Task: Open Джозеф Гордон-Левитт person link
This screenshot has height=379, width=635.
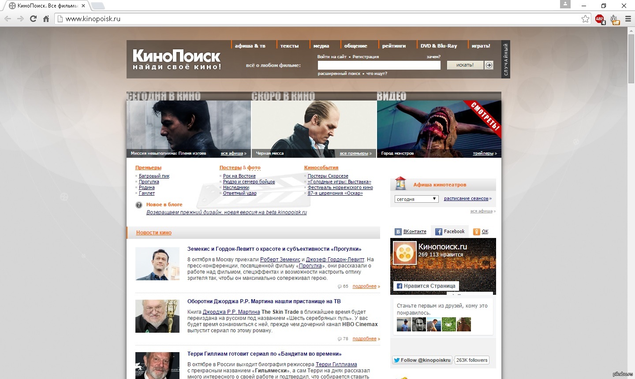Action: point(335,260)
